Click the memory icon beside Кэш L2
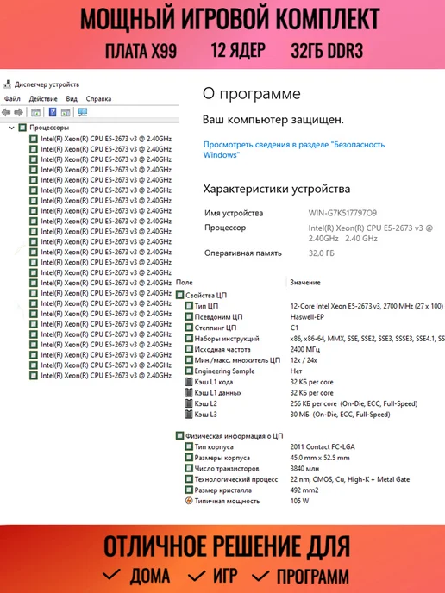This screenshot has width=445, height=593. coord(189,403)
